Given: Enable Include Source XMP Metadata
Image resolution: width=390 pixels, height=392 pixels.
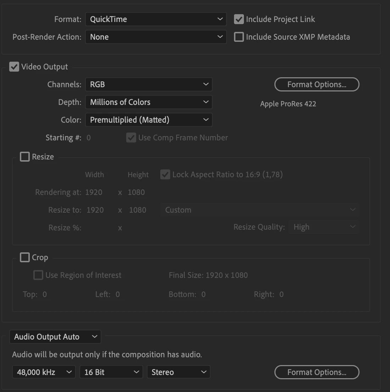Looking at the screenshot, I should coord(239,37).
